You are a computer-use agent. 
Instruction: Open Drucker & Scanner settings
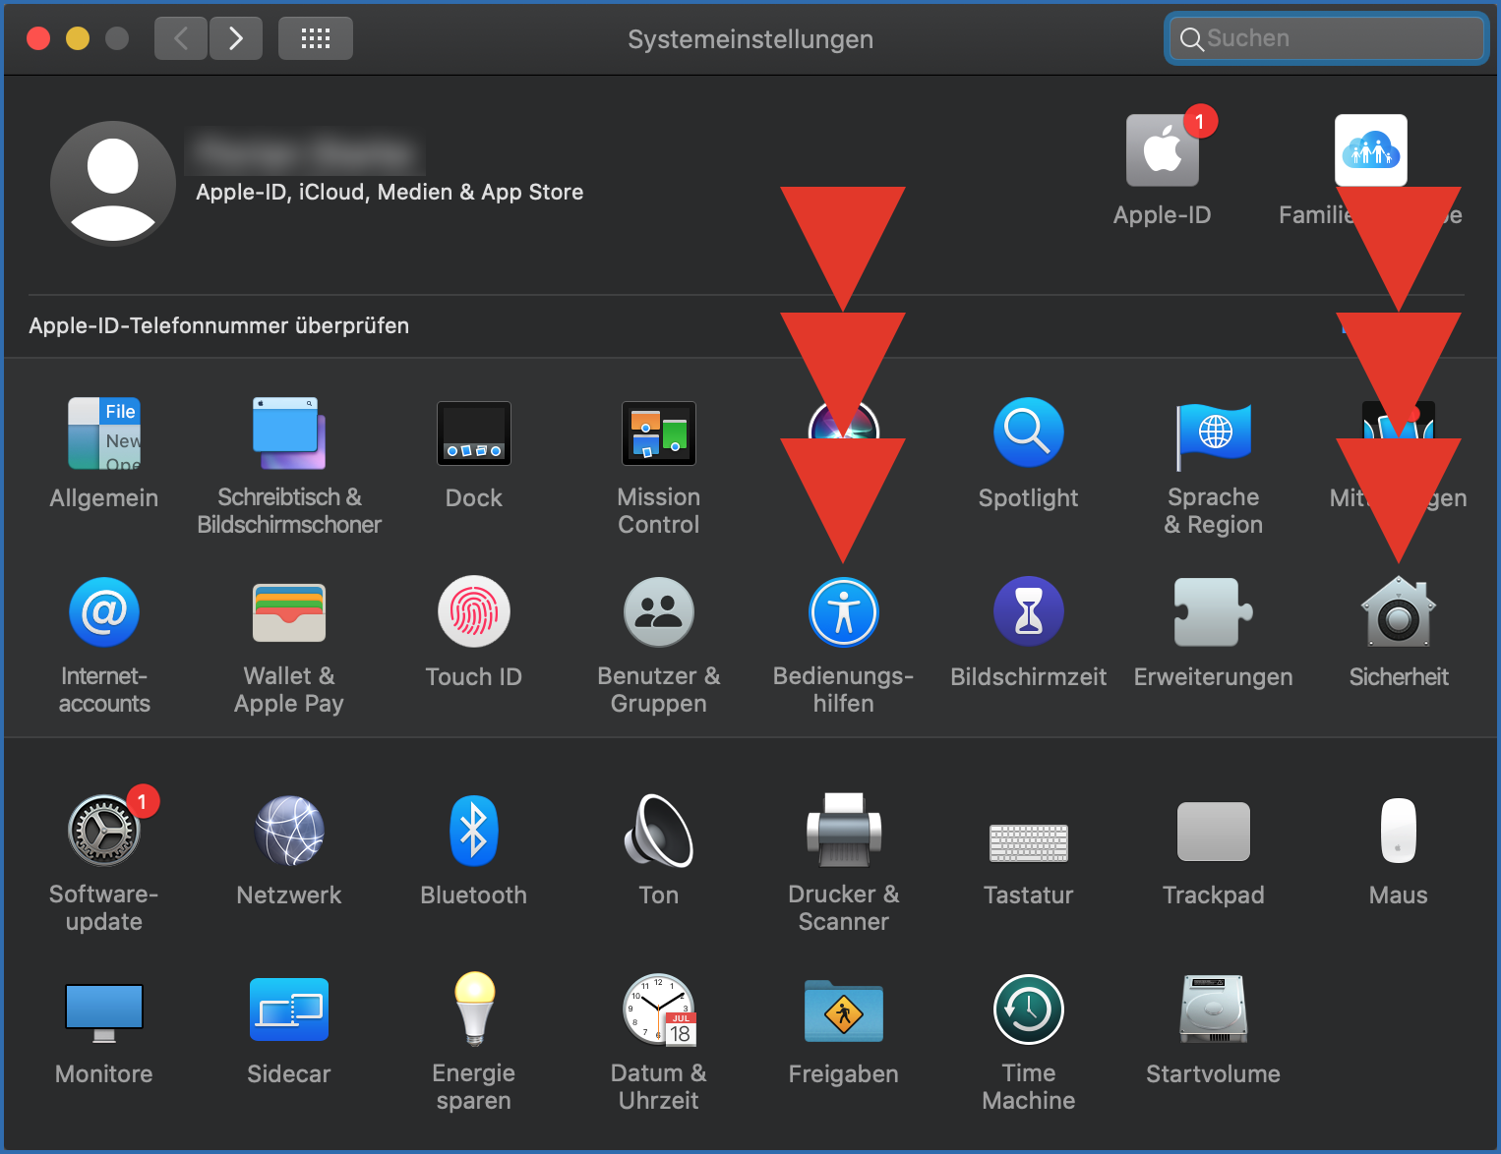(843, 832)
